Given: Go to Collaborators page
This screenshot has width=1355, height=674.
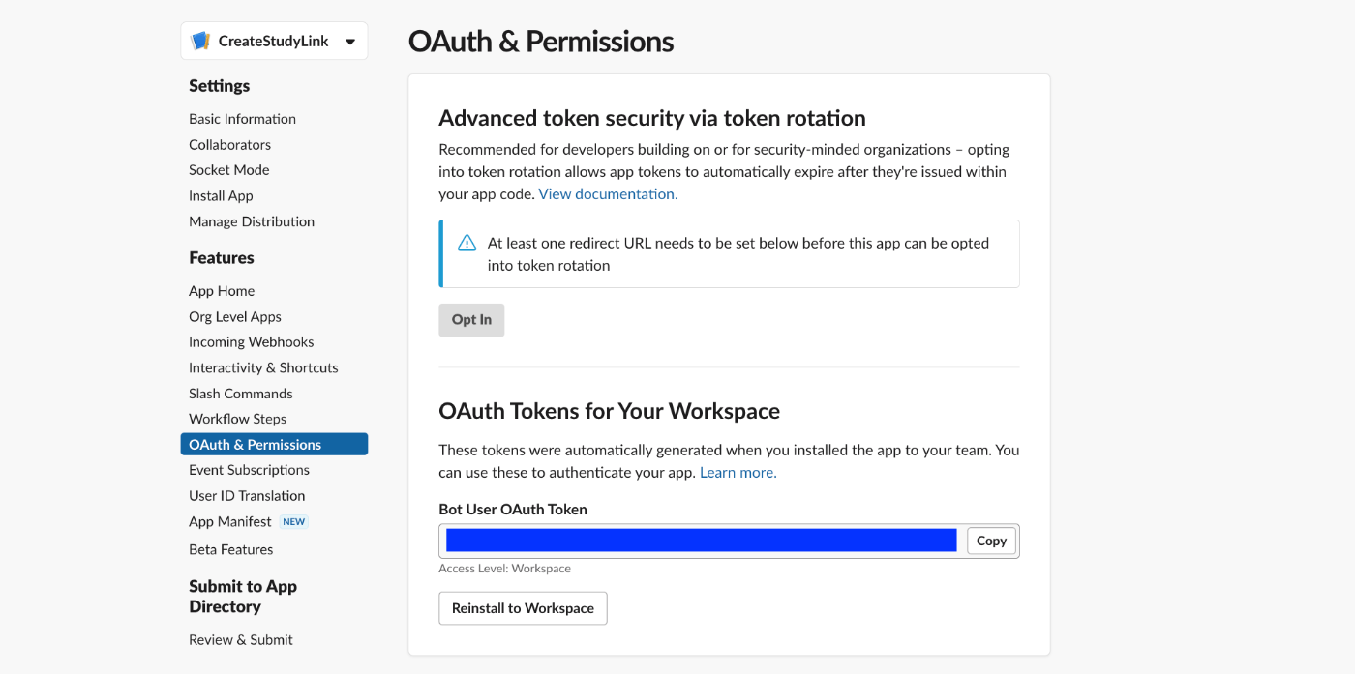Looking at the screenshot, I should (229, 145).
